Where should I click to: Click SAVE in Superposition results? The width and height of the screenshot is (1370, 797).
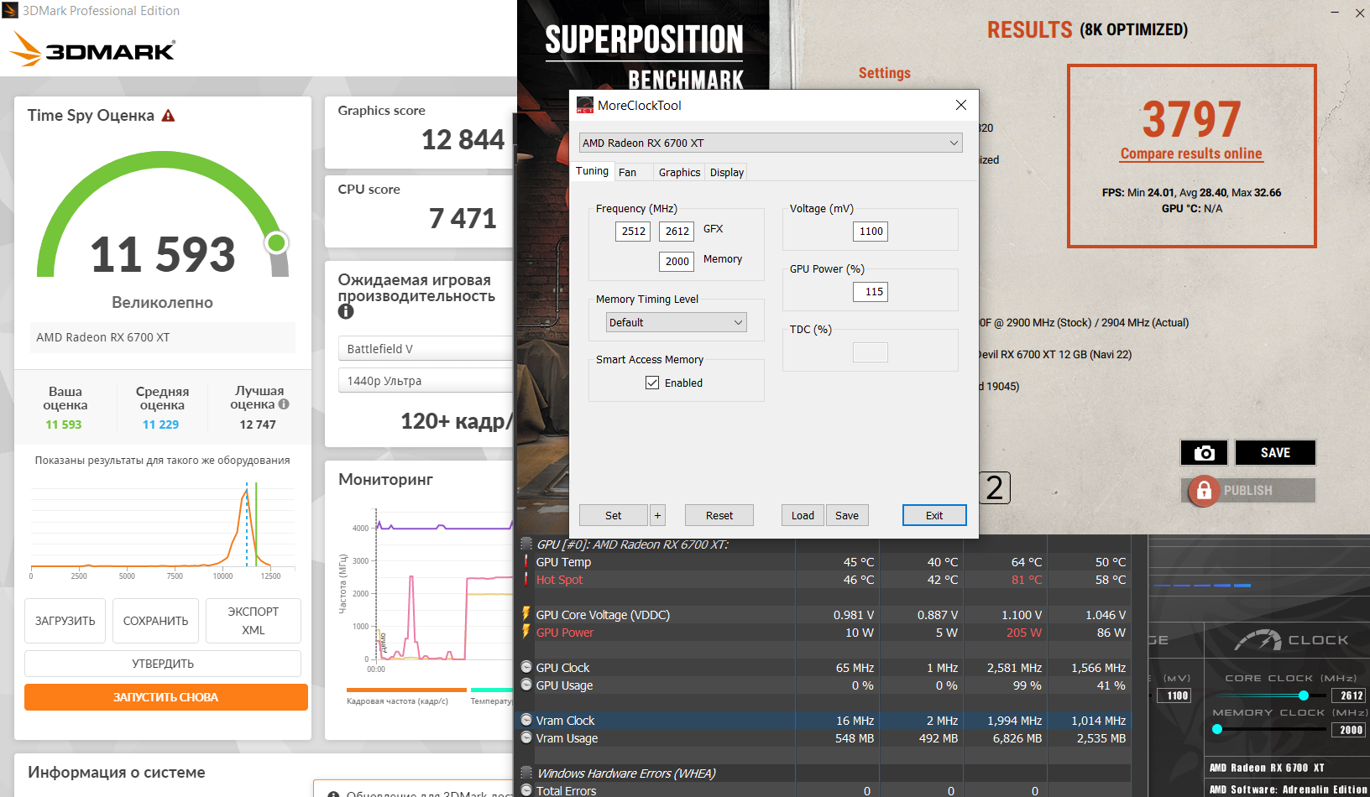pos(1275,452)
